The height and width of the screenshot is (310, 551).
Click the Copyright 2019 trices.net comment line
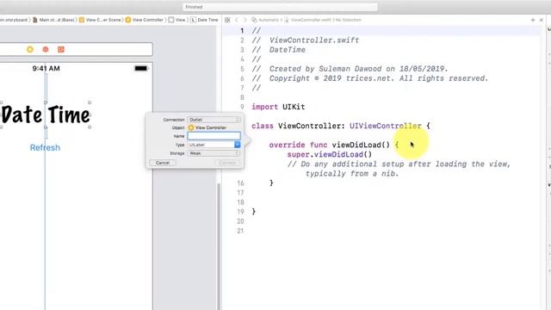pyautogui.click(x=369, y=78)
